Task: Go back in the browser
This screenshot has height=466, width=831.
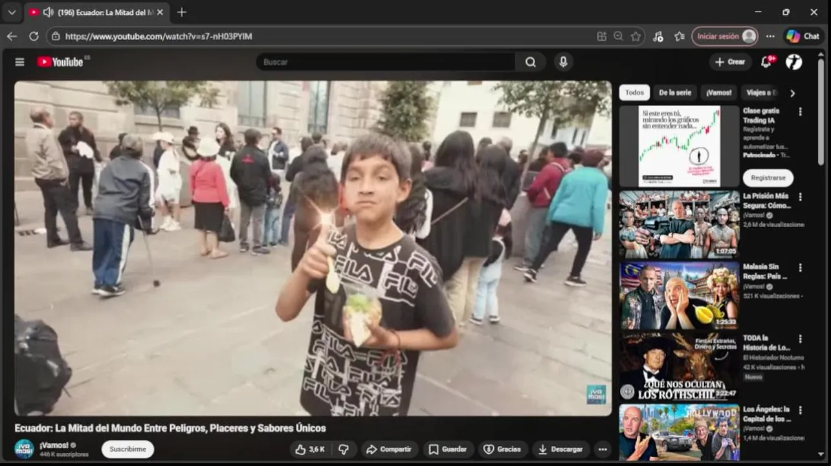Action: click(x=12, y=36)
